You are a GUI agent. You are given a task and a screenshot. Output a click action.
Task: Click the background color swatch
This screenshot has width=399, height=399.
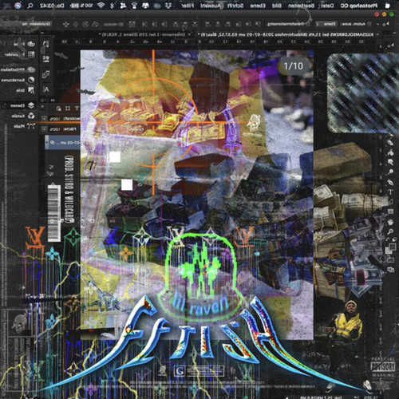coord(389,251)
